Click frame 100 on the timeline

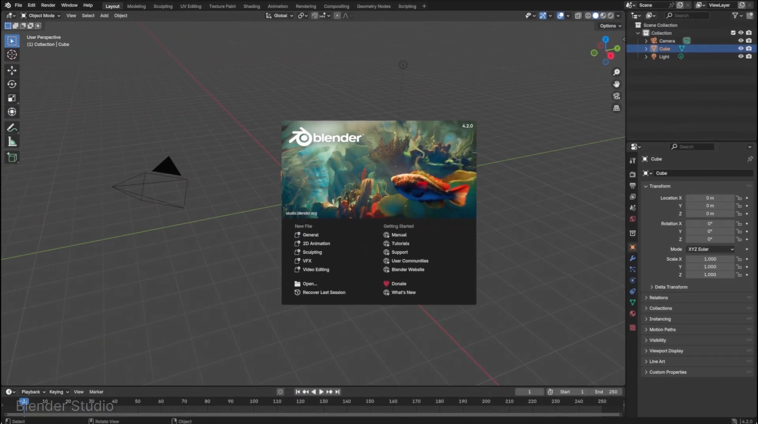point(254,402)
